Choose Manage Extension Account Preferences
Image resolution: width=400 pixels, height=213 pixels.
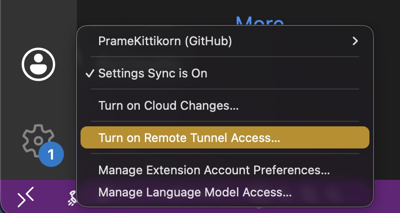coord(214,170)
